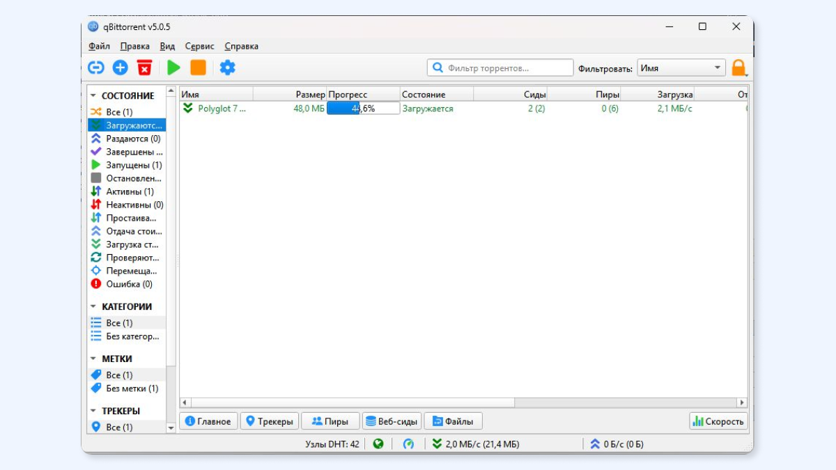Open the Правка menu
Screen dimensions: 836x470
pyautogui.click(x=134, y=47)
